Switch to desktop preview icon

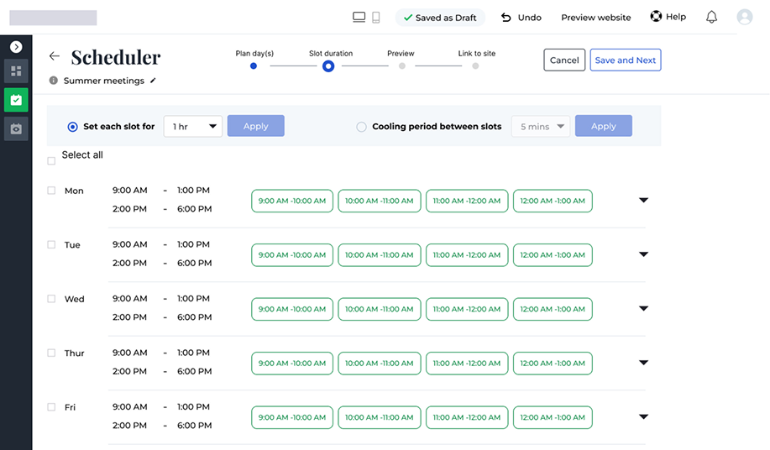[359, 17]
